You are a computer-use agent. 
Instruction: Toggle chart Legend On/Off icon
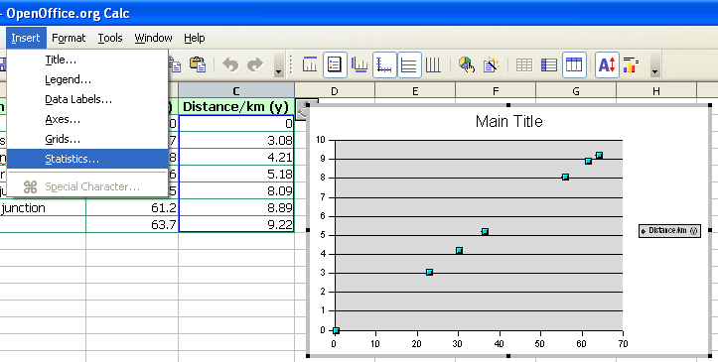click(335, 64)
